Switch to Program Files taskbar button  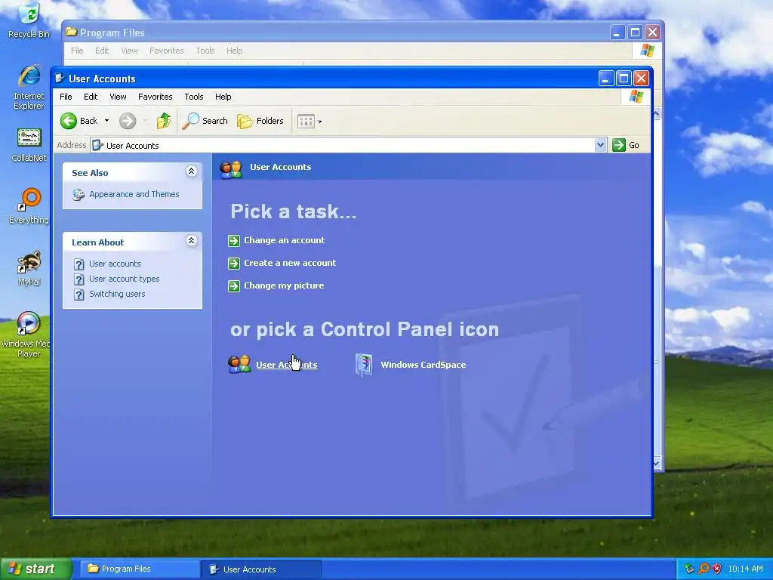(x=139, y=569)
